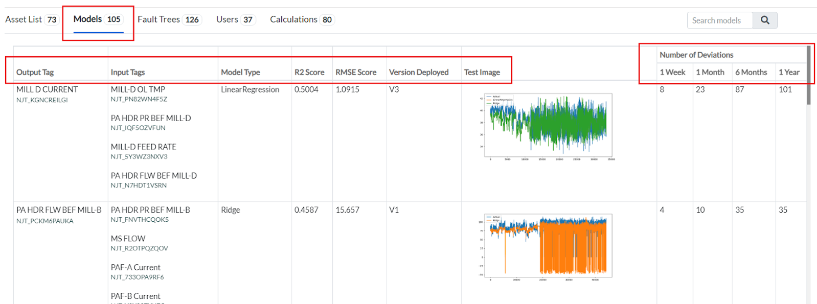Open the Fault Trees tab

pyautogui.click(x=170, y=19)
